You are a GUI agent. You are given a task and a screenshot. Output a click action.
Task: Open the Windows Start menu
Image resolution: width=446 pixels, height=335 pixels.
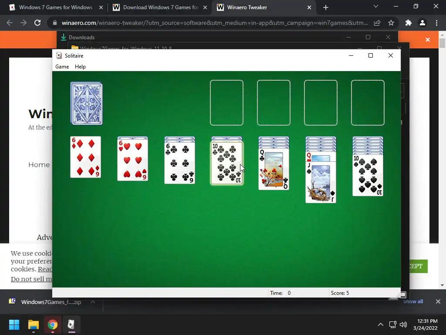[14, 325]
